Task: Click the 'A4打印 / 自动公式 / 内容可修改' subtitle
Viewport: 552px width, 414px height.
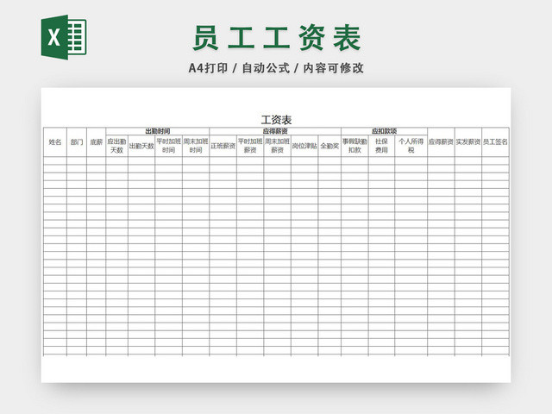Action: tap(276, 68)
